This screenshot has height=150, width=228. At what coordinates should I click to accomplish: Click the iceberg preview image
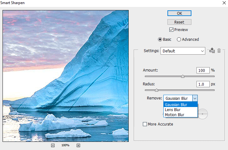66,76
